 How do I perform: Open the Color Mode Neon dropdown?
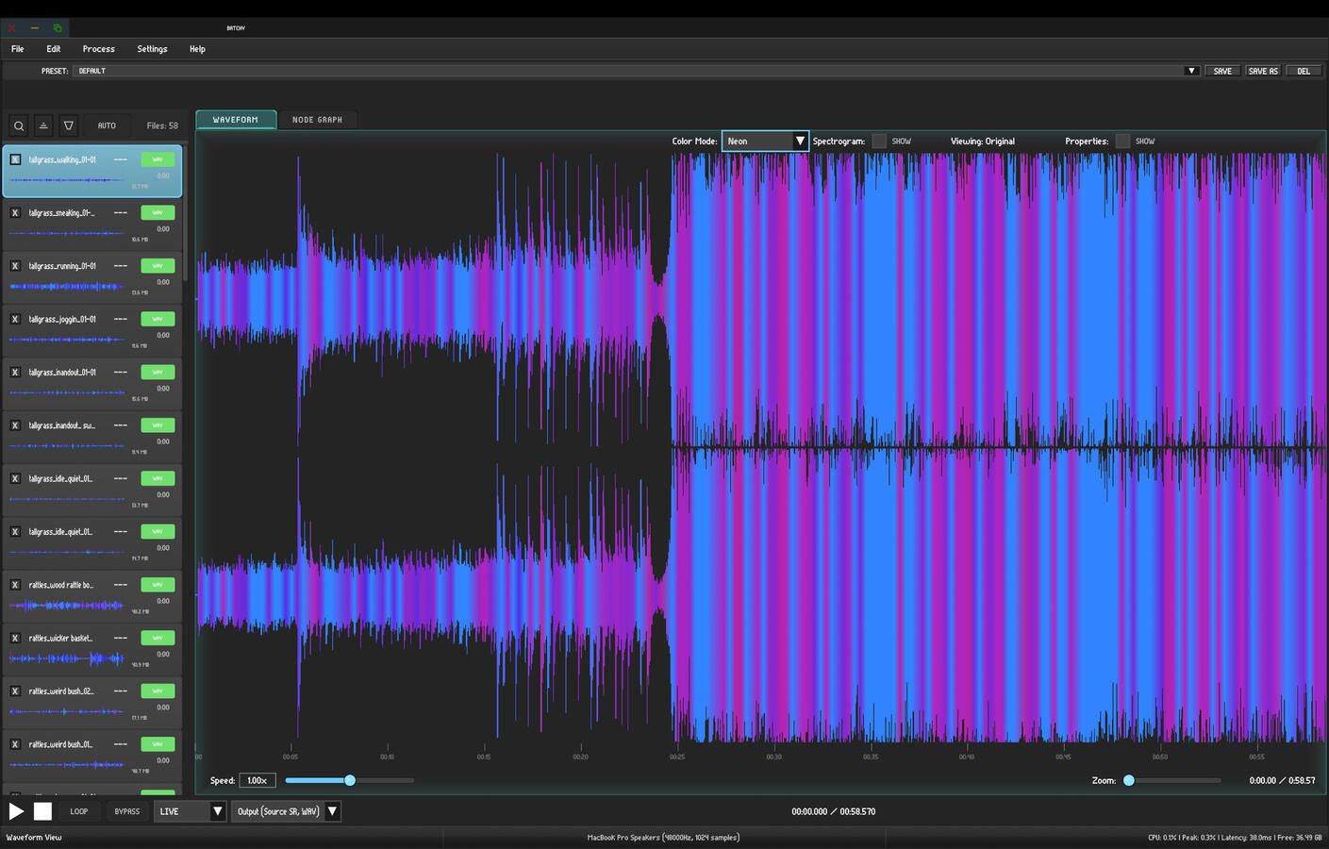[x=765, y=141]
